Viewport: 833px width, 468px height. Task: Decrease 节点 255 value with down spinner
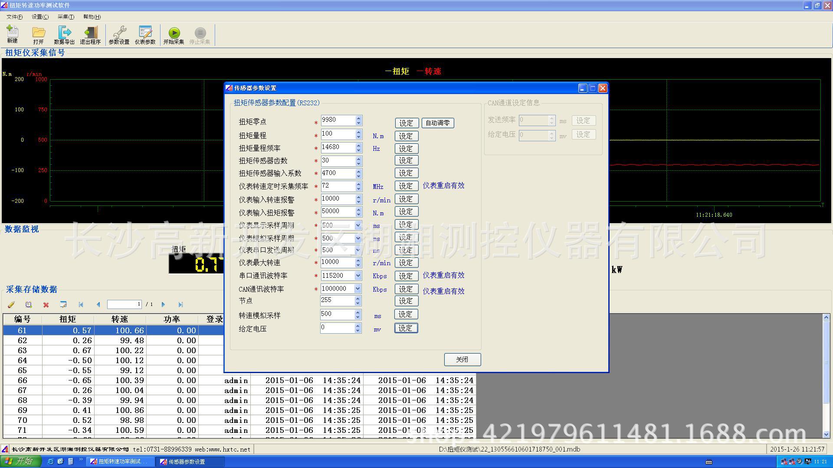358,303
